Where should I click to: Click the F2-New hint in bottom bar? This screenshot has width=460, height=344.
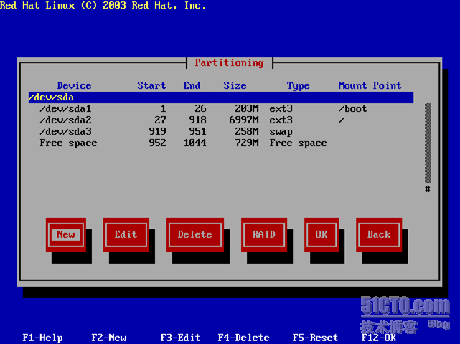pyautogui.click(x=109, y=338)
